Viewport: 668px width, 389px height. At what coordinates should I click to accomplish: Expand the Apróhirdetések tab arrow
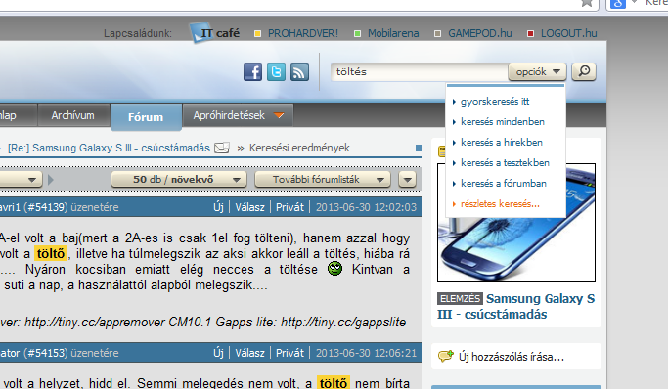tap(279, 115)
